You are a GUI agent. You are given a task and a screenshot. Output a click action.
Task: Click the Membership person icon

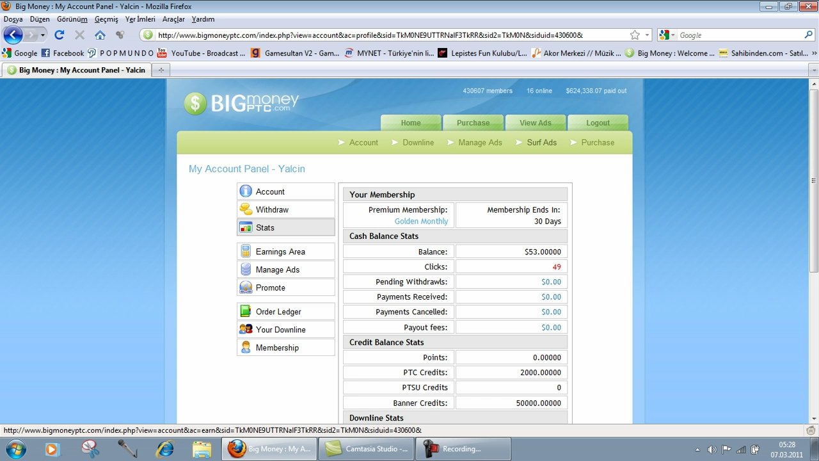coord(246,348)
